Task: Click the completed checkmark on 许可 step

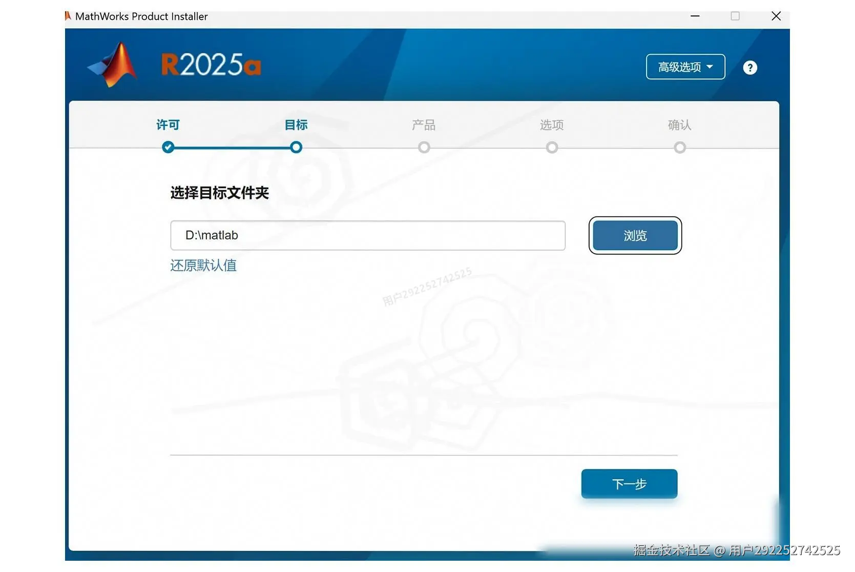Action: [x=168, y=147]
